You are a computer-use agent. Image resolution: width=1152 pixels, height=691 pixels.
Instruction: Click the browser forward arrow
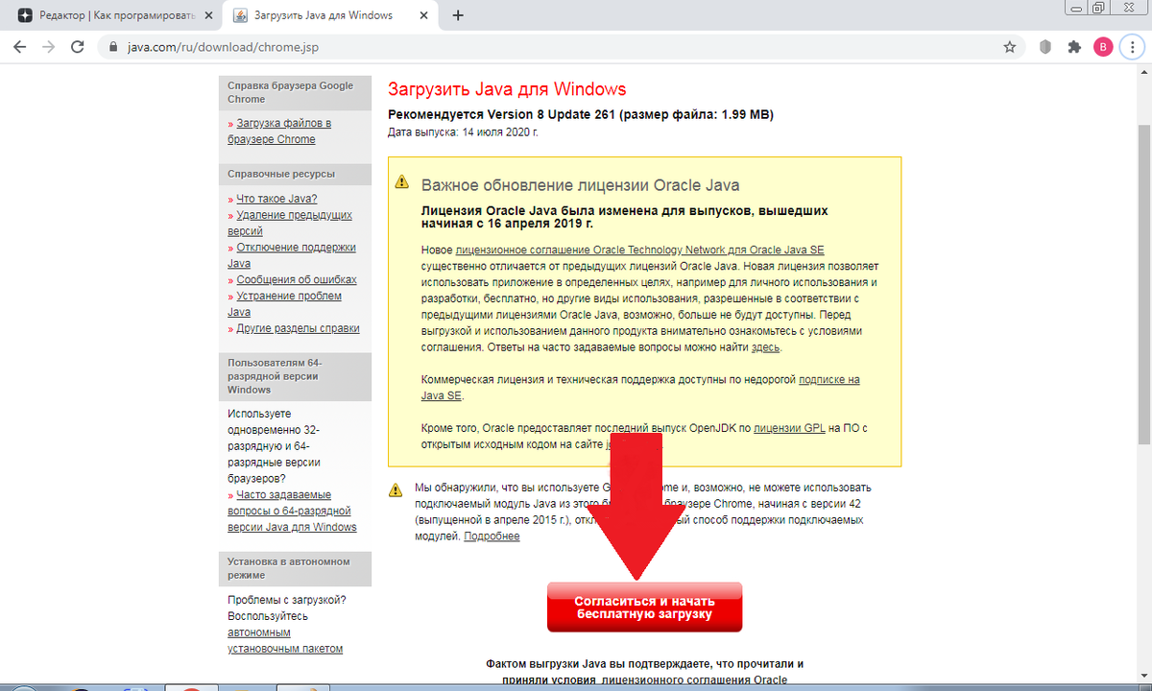[x=49, y=46]
